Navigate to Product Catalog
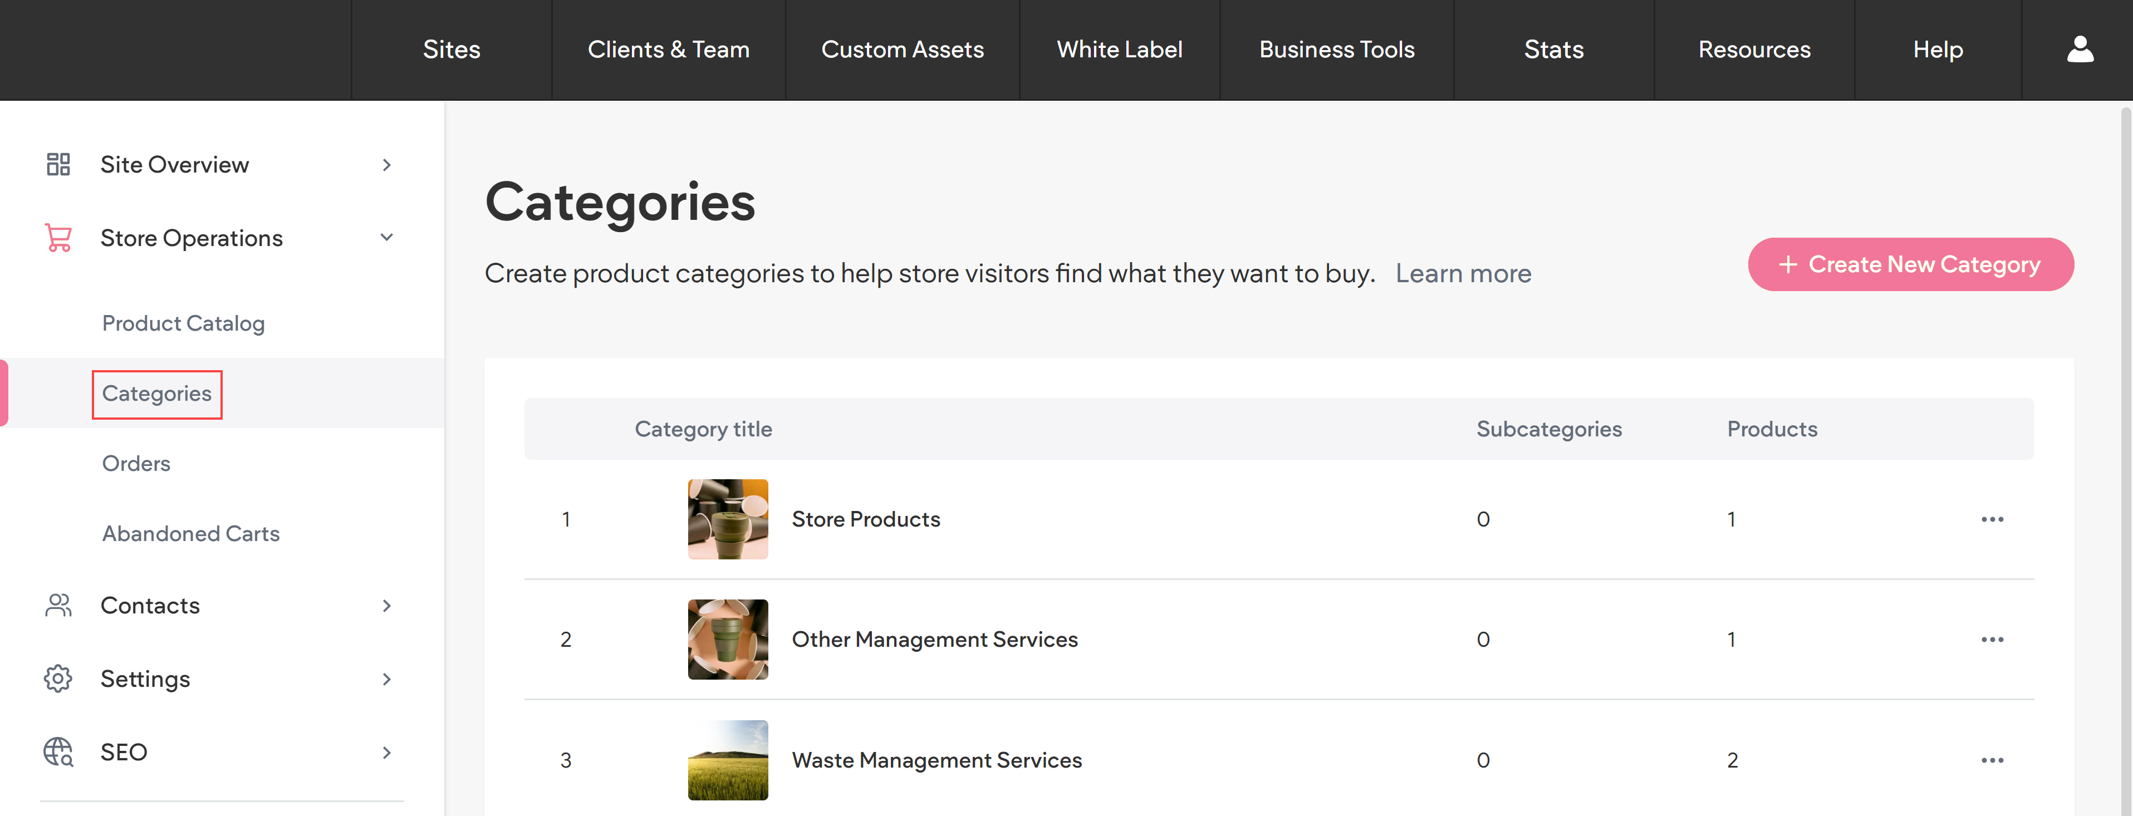The width and height of the screenshot is (2133, 816). (183, 323)
